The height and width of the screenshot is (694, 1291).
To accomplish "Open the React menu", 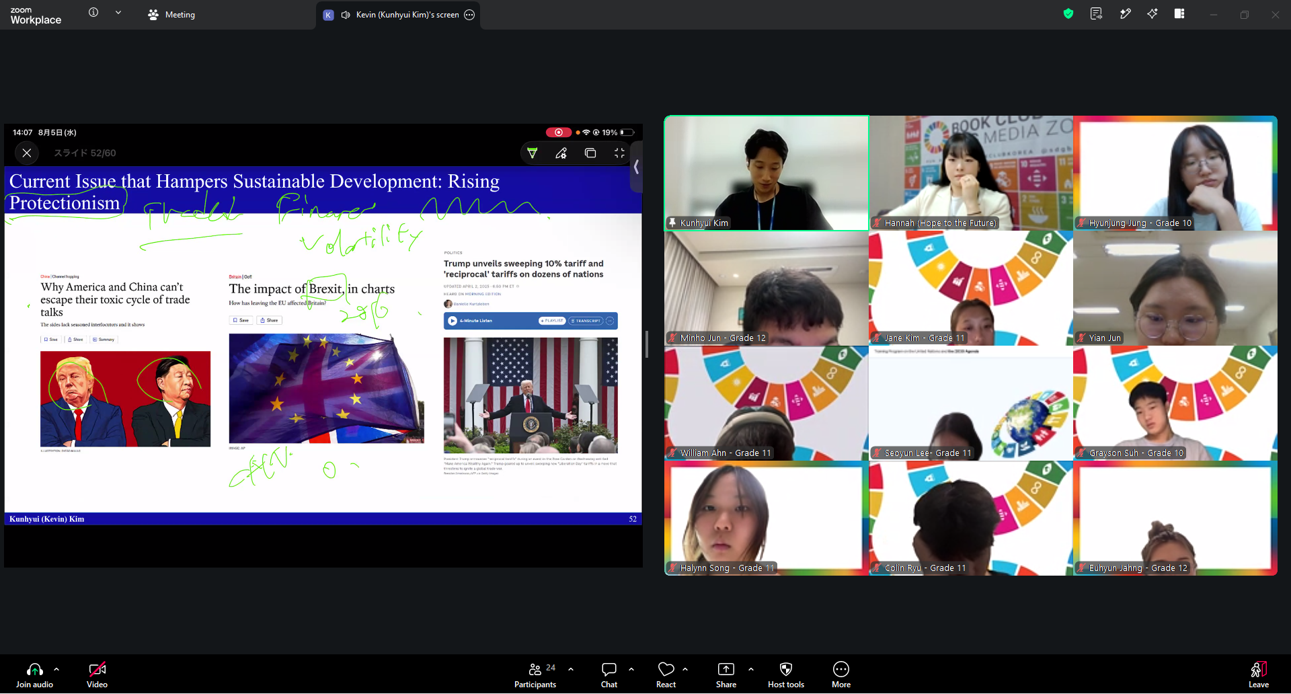I will tap(666, 675).
